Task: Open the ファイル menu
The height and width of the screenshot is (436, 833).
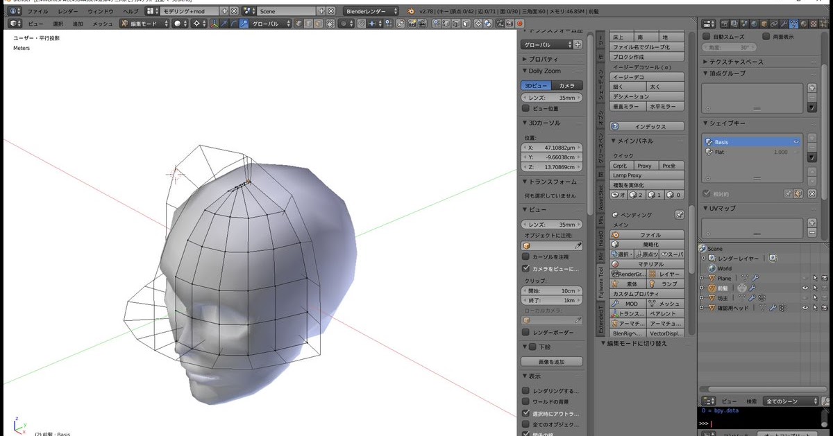Action: [x=37, y=12]
